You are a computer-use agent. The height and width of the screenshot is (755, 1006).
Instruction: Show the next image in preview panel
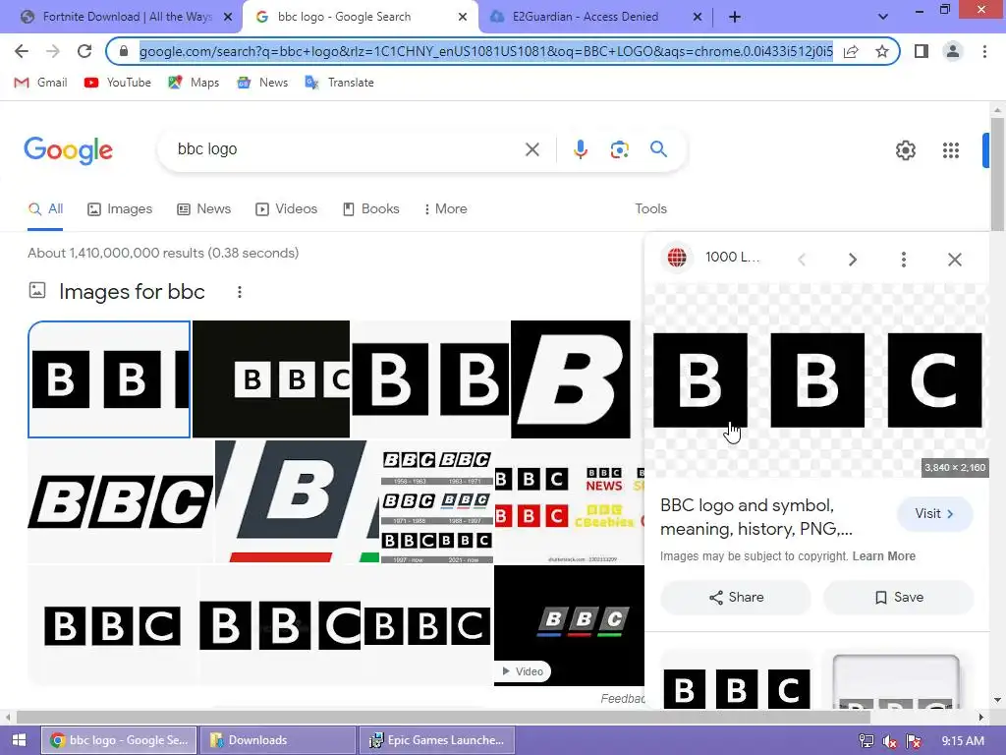tap(852, 260)
